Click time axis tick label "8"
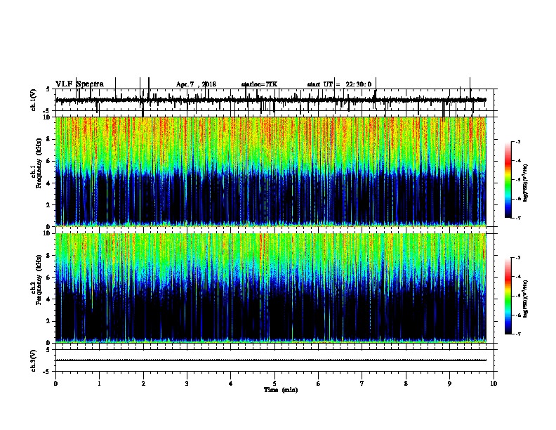 point(406,384)
